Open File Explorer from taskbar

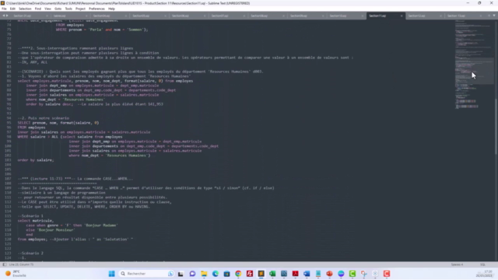204,274
